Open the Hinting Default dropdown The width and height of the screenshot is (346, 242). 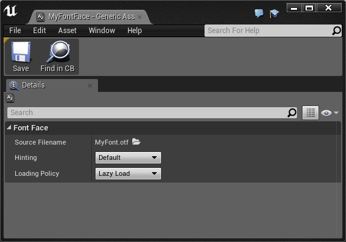coord(128,157)
